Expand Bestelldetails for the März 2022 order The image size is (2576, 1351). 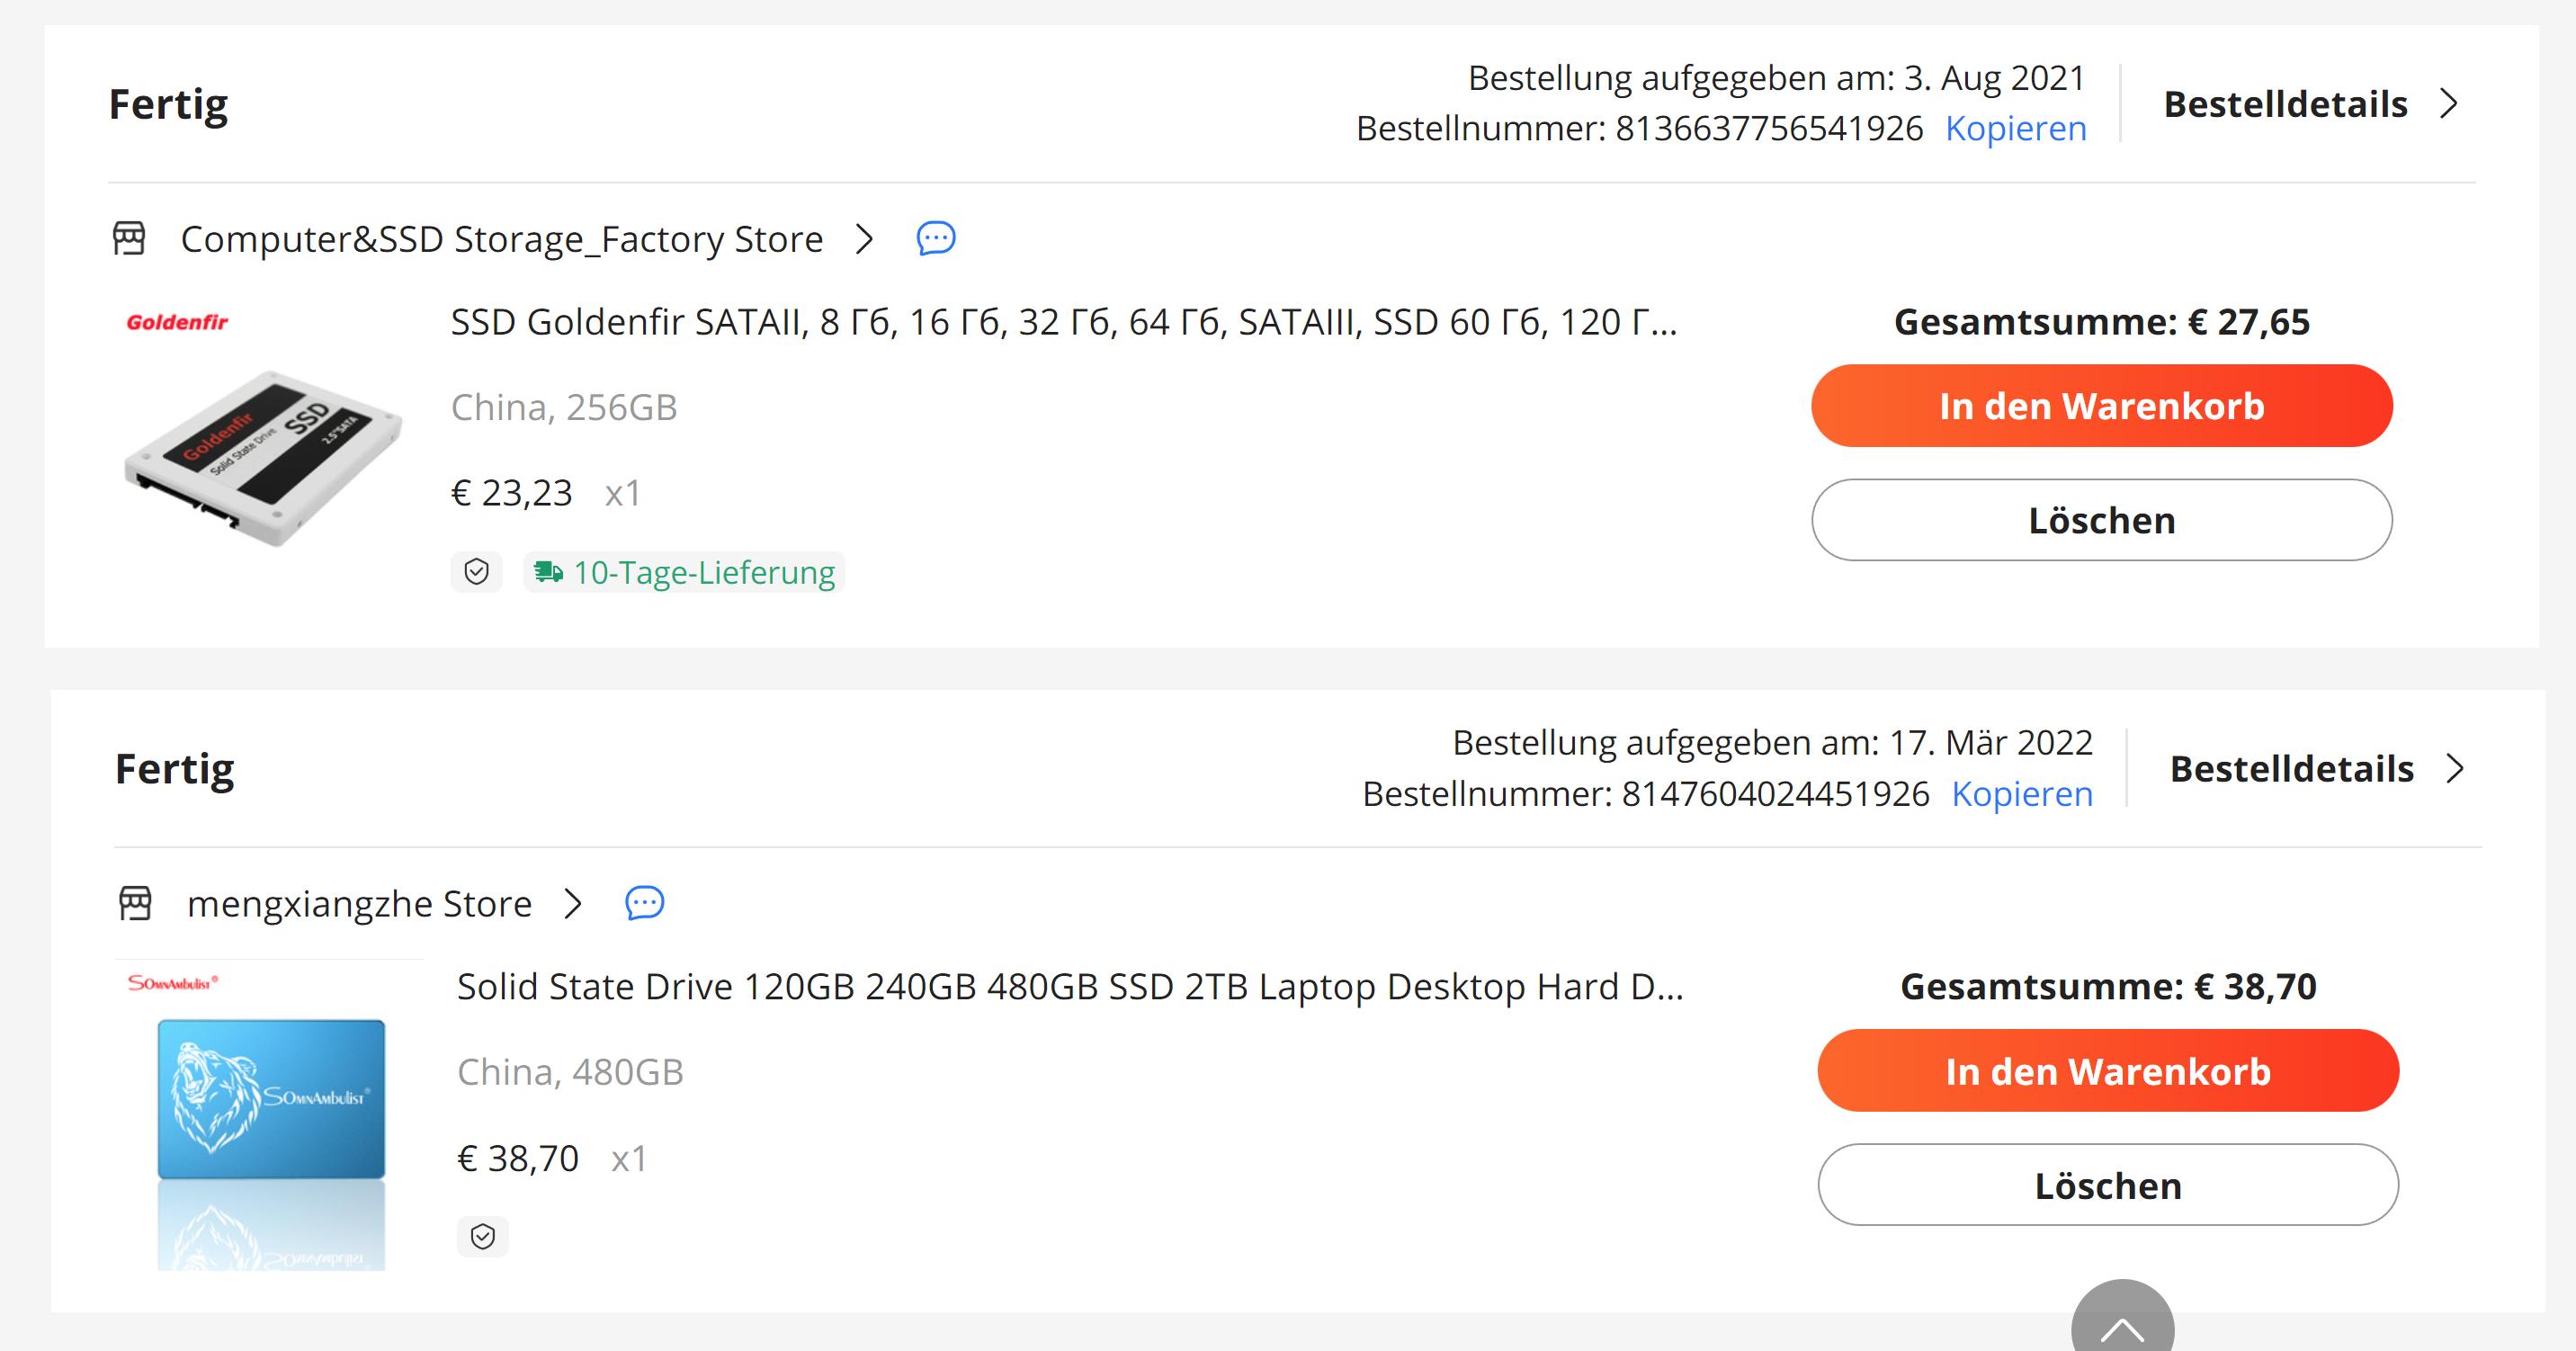[2316, 769]
